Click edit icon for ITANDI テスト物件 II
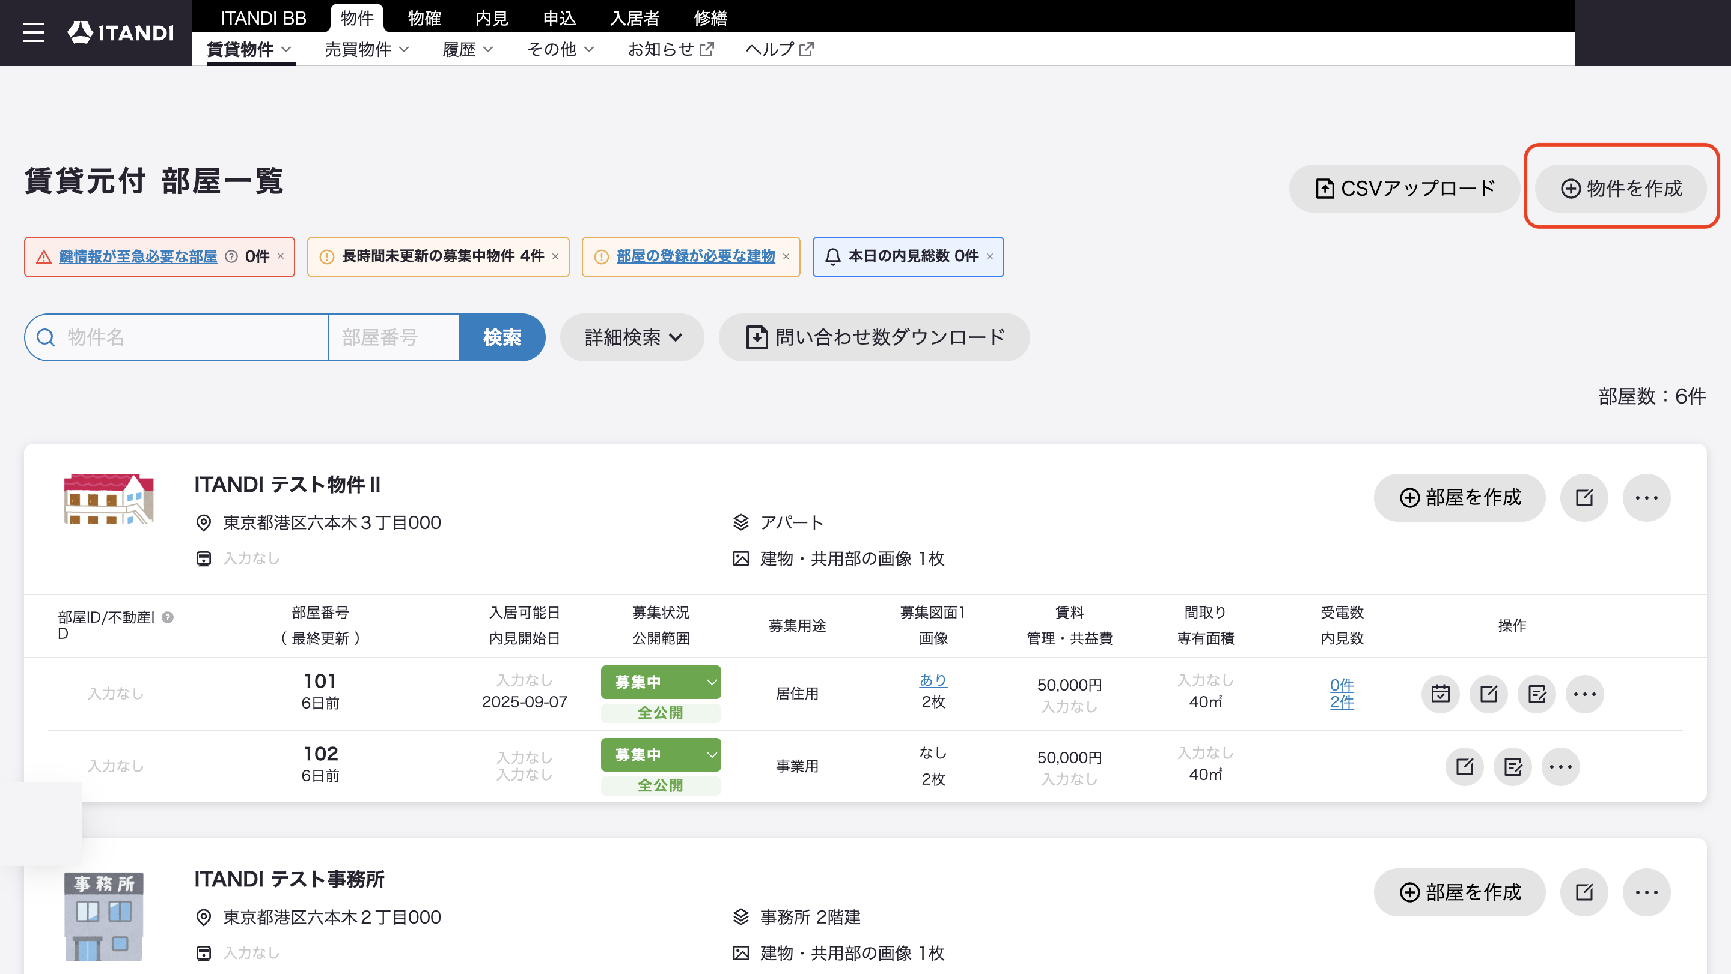The width and height of the screenshot is (1731, 974). [1584, 497]
